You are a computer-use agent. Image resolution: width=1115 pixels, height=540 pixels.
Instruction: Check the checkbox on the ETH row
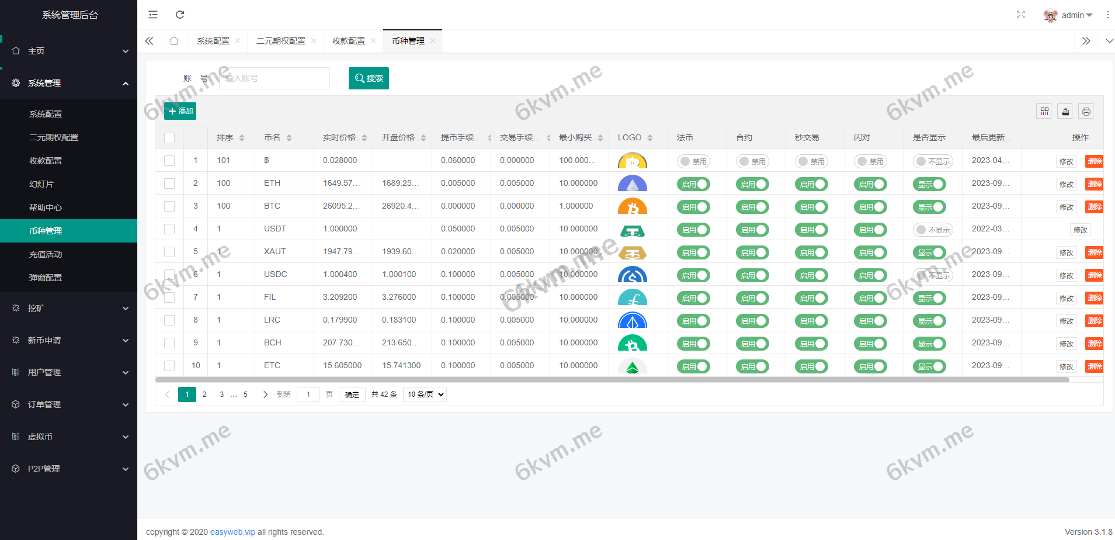click(169, 183)
